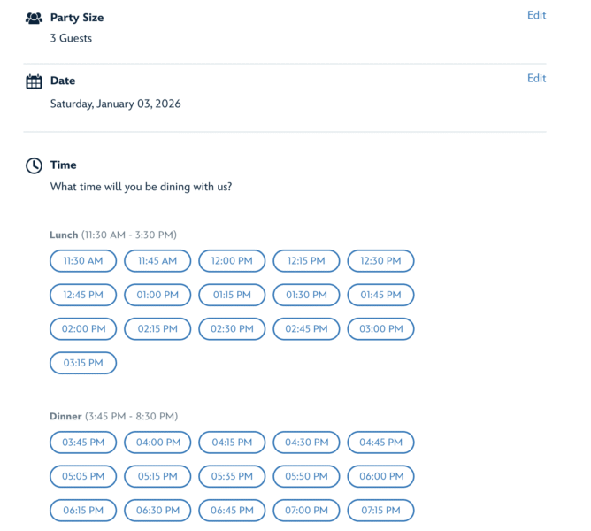Image resolution: width=591 pixels, height=531 pixels.
Task: Choose the 05:05 PM time slot
Action: click(x=83, y=476)
